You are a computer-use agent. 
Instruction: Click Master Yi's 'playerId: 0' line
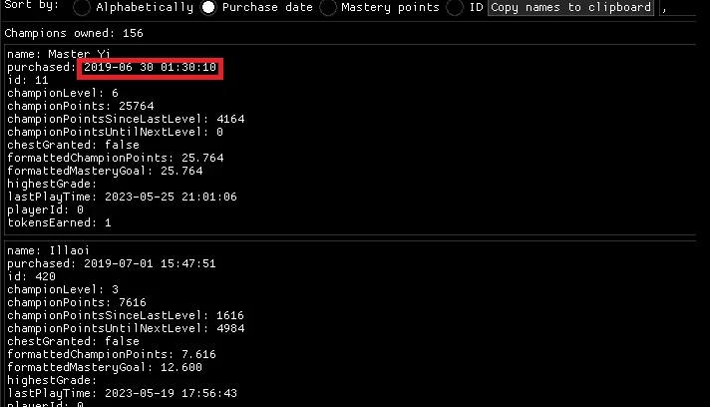(x=45, y=209)
